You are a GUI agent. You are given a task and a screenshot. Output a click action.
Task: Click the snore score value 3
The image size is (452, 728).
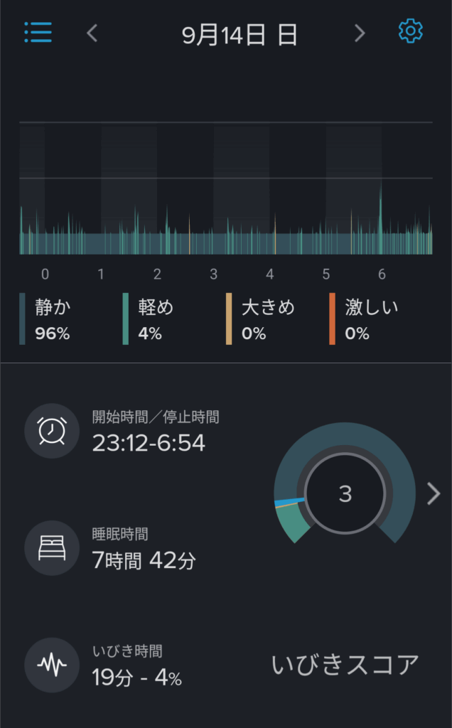pos(345,493)
